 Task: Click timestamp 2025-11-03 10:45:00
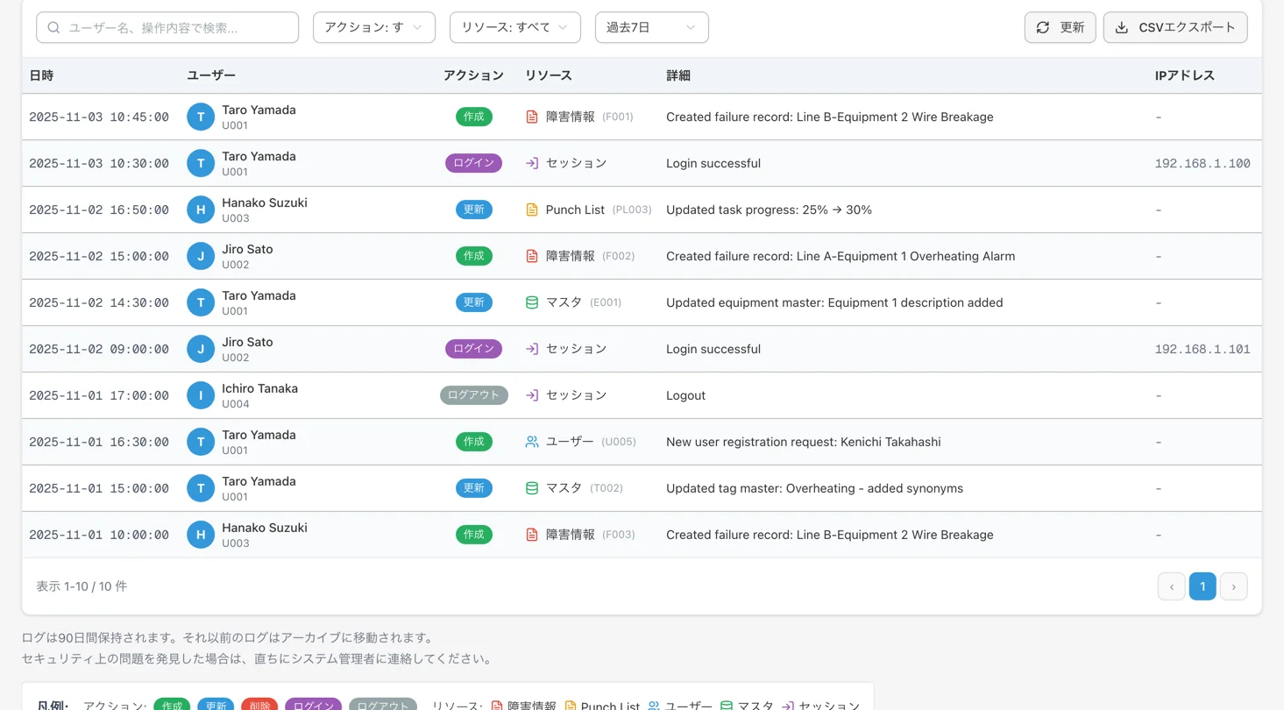tap(99, 117)
